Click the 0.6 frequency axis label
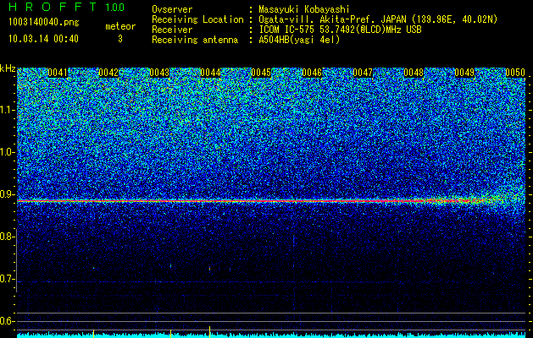 [x=7, y=321]
